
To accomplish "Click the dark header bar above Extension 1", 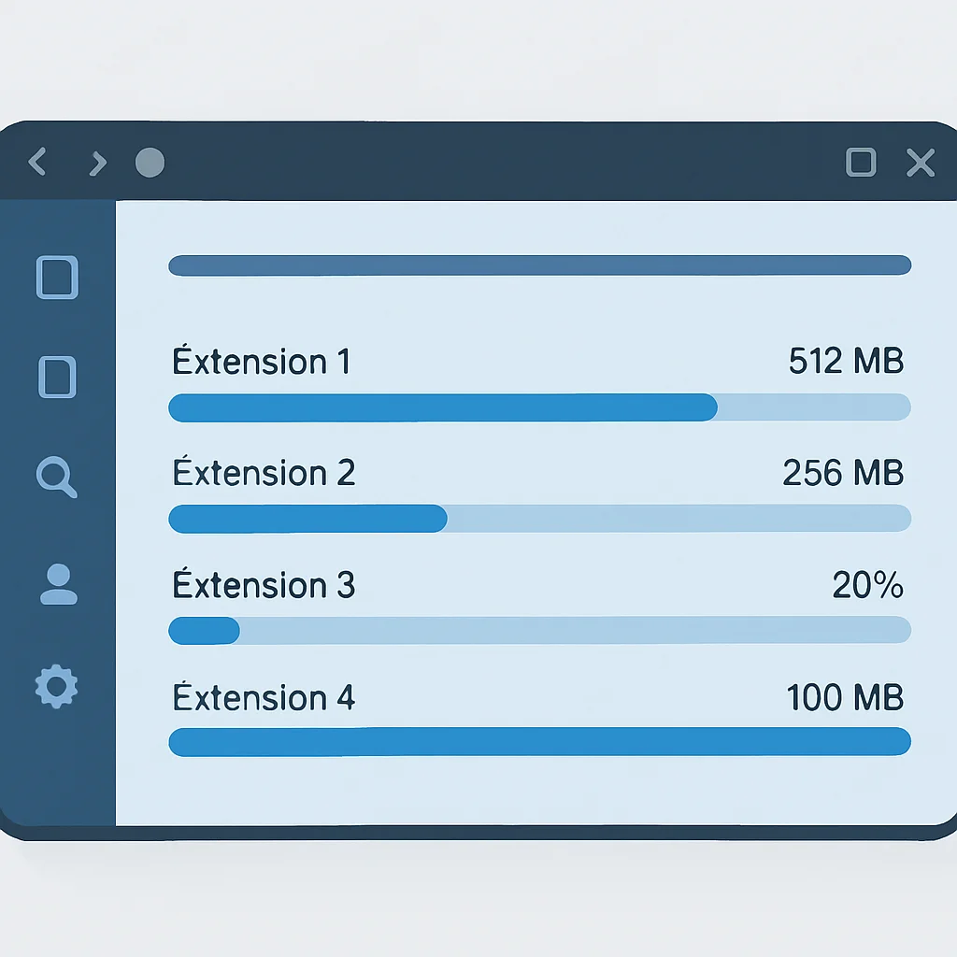I will [x=539, y=265].
